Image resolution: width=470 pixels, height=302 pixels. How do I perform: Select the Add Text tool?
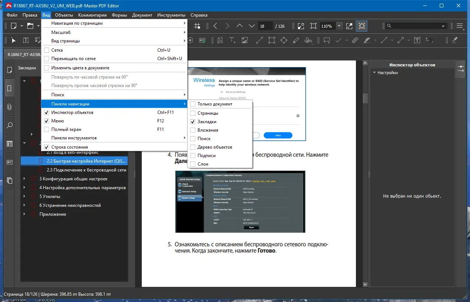(232, 40)
